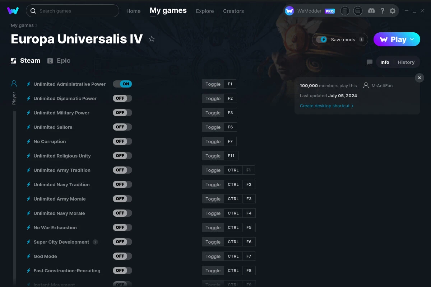
Task: Star Europa Universalis IV as a favorite
Action: pyautogui.click(x=152, y=39)
